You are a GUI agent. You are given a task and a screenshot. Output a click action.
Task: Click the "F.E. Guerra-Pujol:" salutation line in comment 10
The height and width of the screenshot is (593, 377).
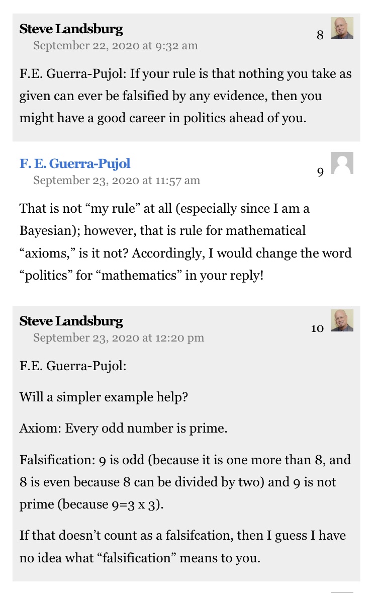[x=73, y=365]
